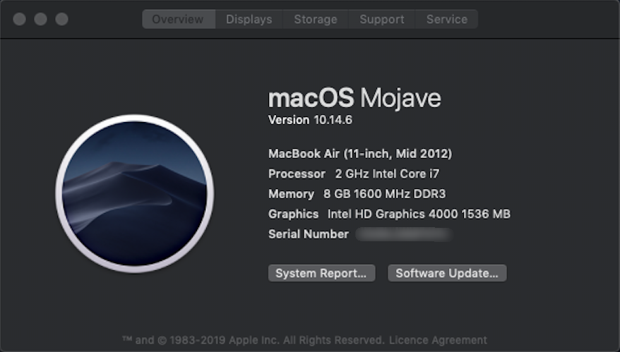Open the Licence Agreement link
The height and width of the screenshot is (352, 620).
[x=438, y=340]
